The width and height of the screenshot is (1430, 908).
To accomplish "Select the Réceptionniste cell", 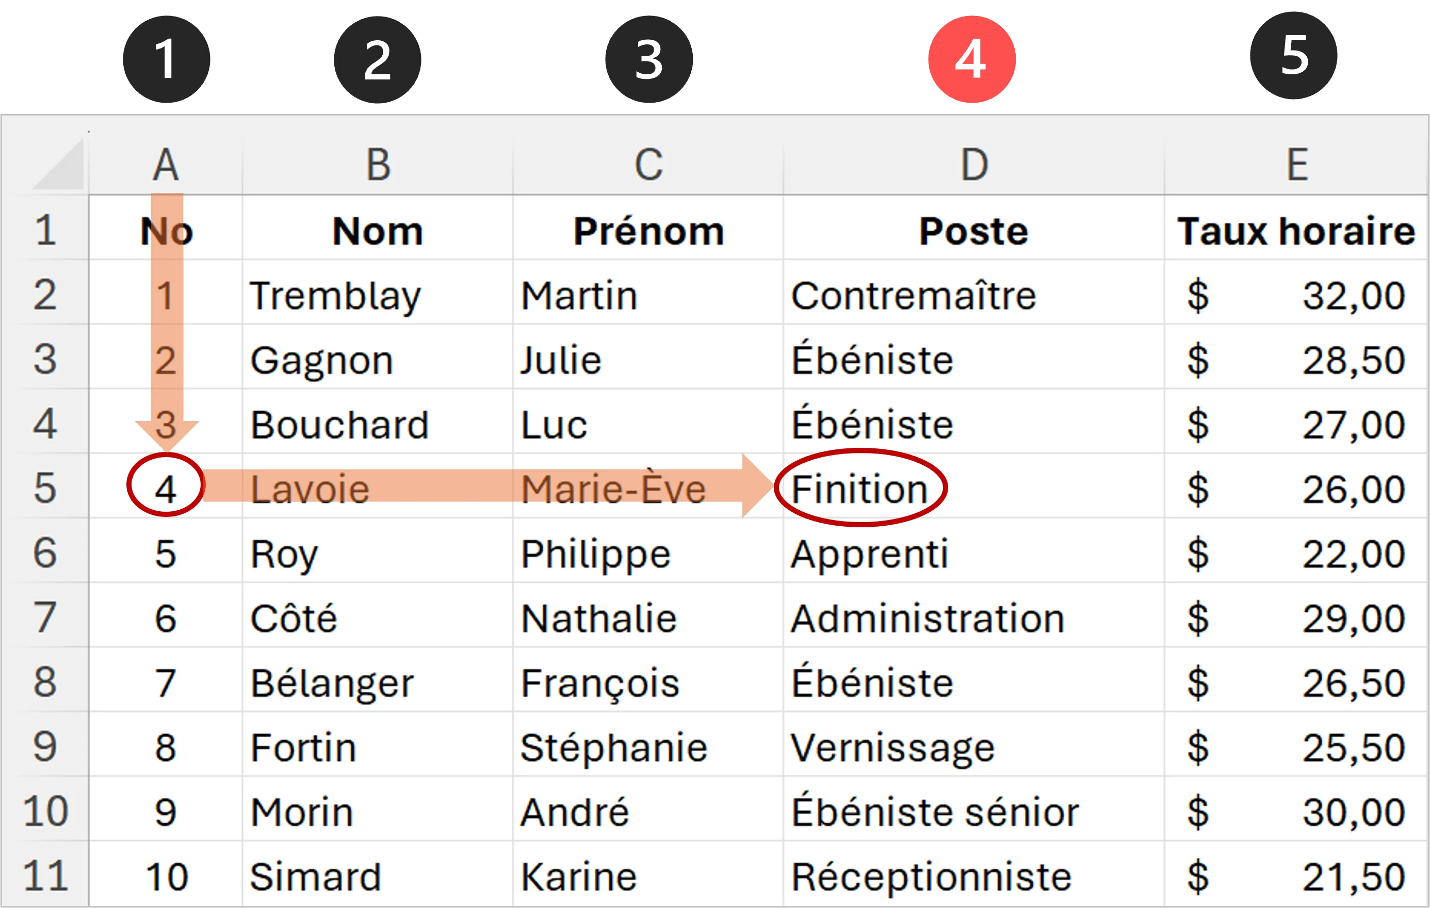I will [931, 876].
